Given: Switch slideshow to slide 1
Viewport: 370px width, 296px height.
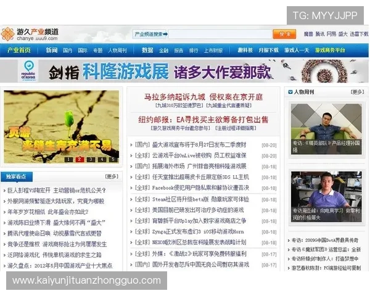Looking at the screenshot, I should 68,159.
